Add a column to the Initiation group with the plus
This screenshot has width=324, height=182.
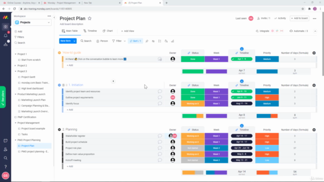[314, 85]
